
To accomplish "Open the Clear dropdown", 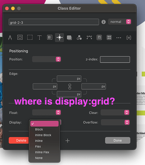I will tap(115, 113).
